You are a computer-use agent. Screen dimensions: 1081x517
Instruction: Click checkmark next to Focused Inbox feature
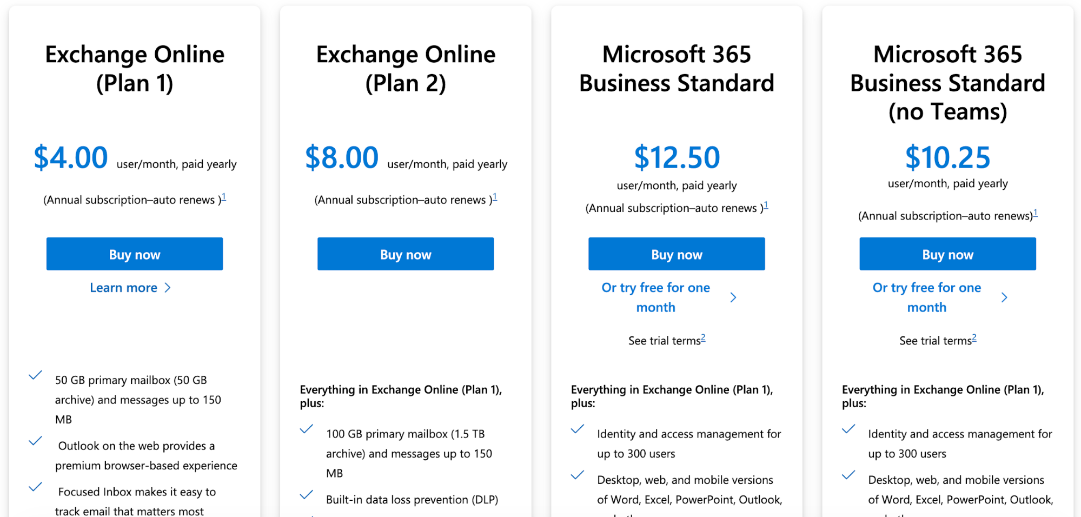click(x=36, y=486)
